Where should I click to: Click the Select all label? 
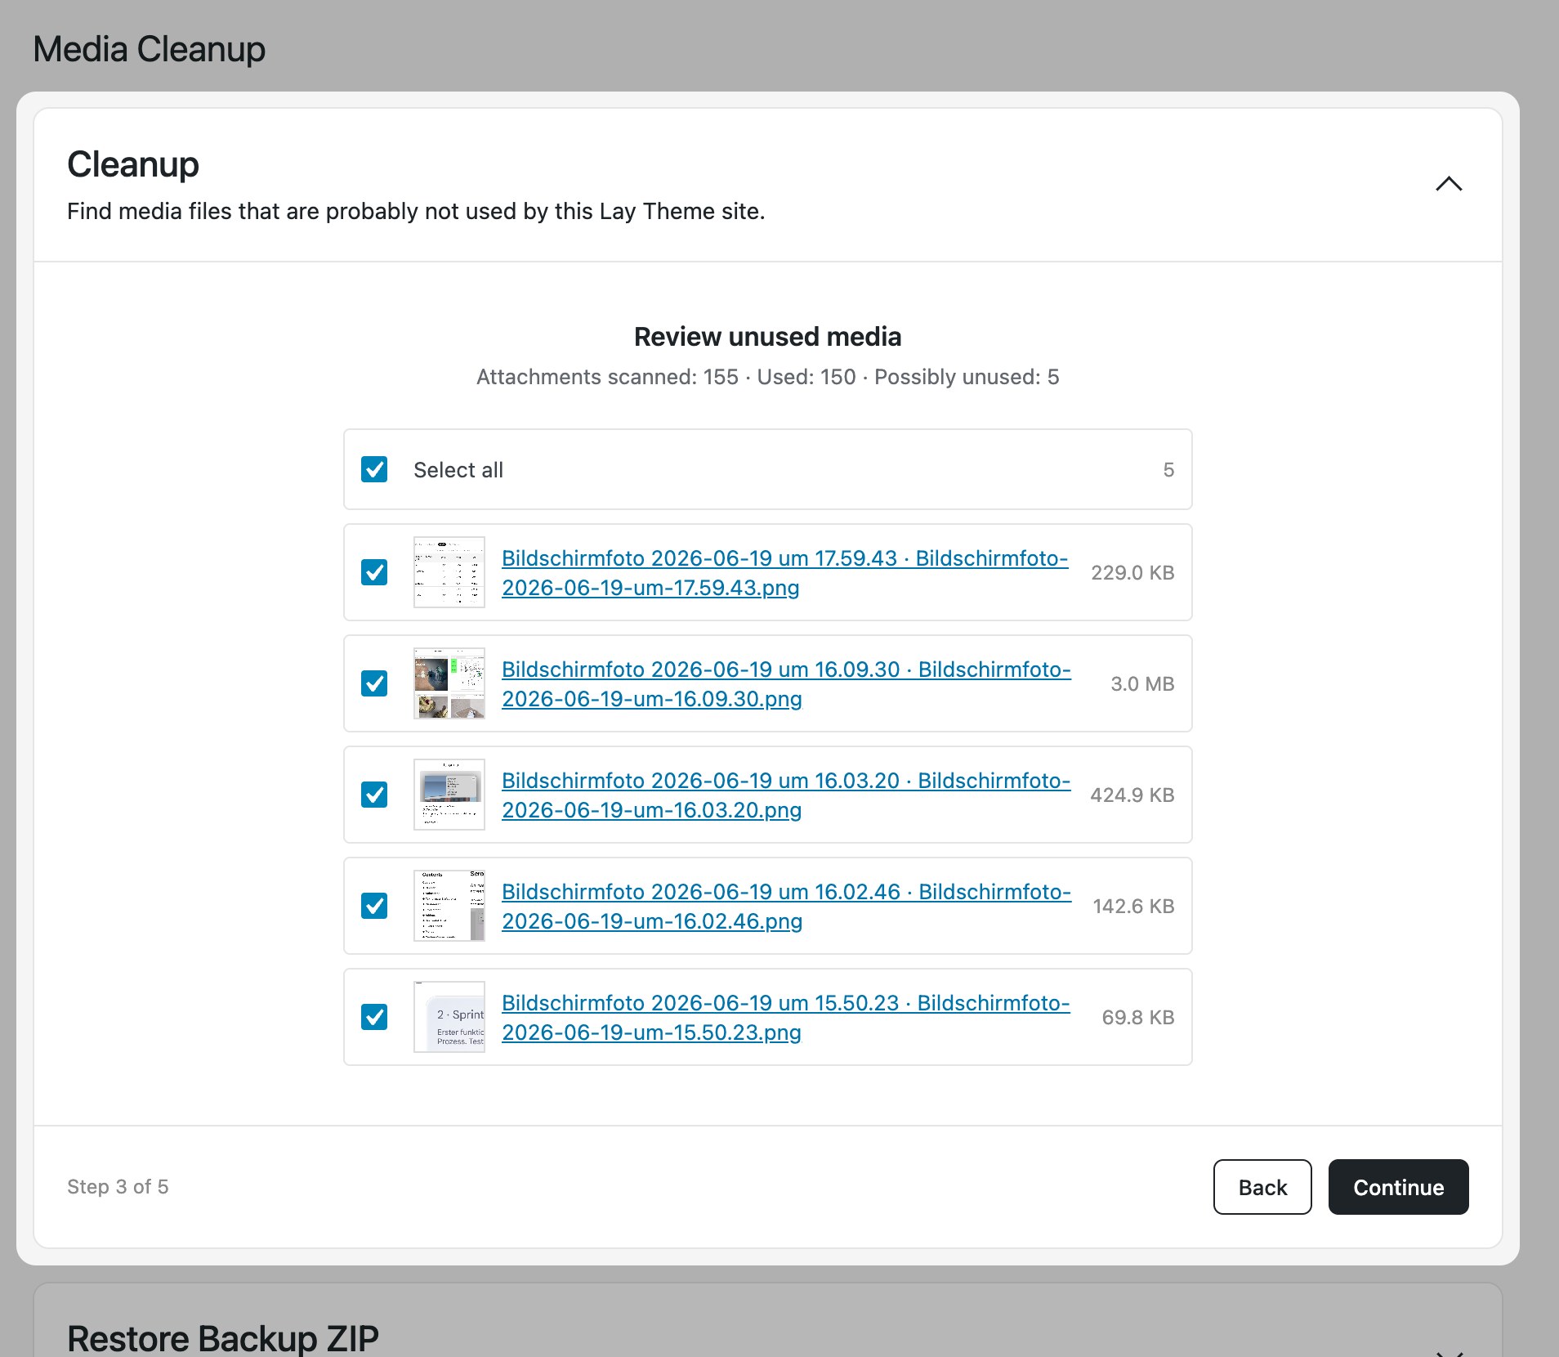pyautogui.click(x=458, y=470)
